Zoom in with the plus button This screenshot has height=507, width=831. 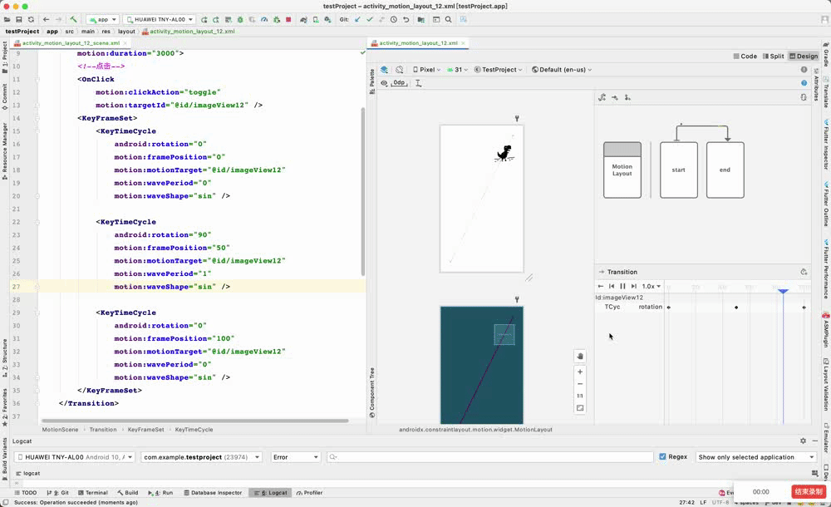(580, 372)
